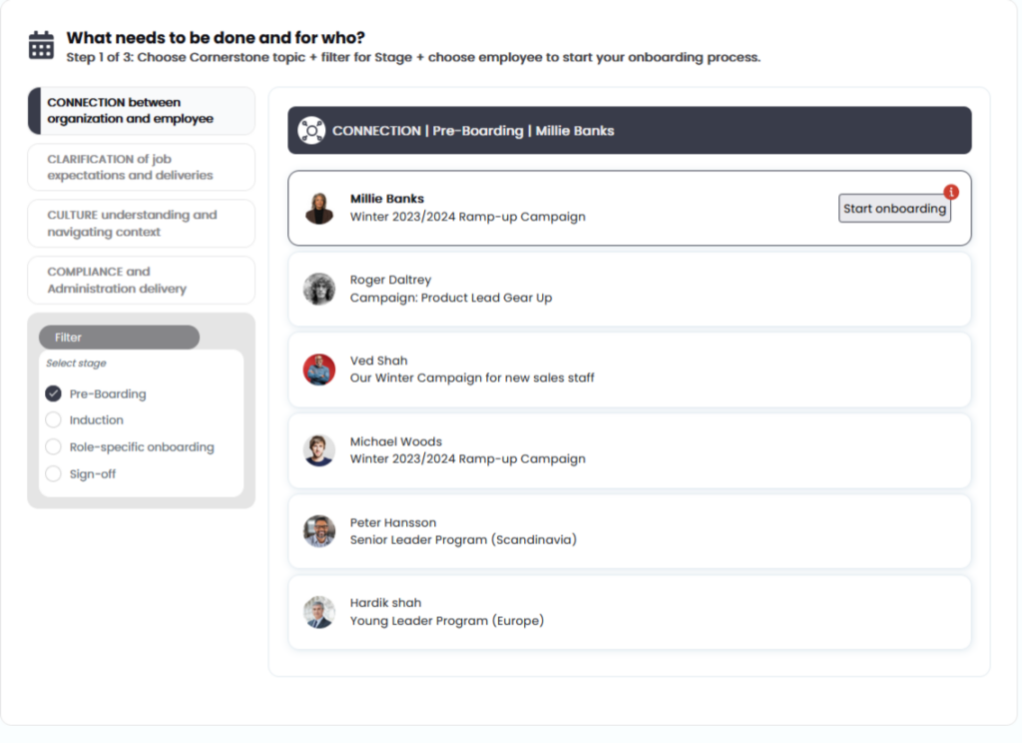Screen dimensions: 1022x743
Task: Switch to CLARIFICATION of job expectations tab
Action: 142,167
